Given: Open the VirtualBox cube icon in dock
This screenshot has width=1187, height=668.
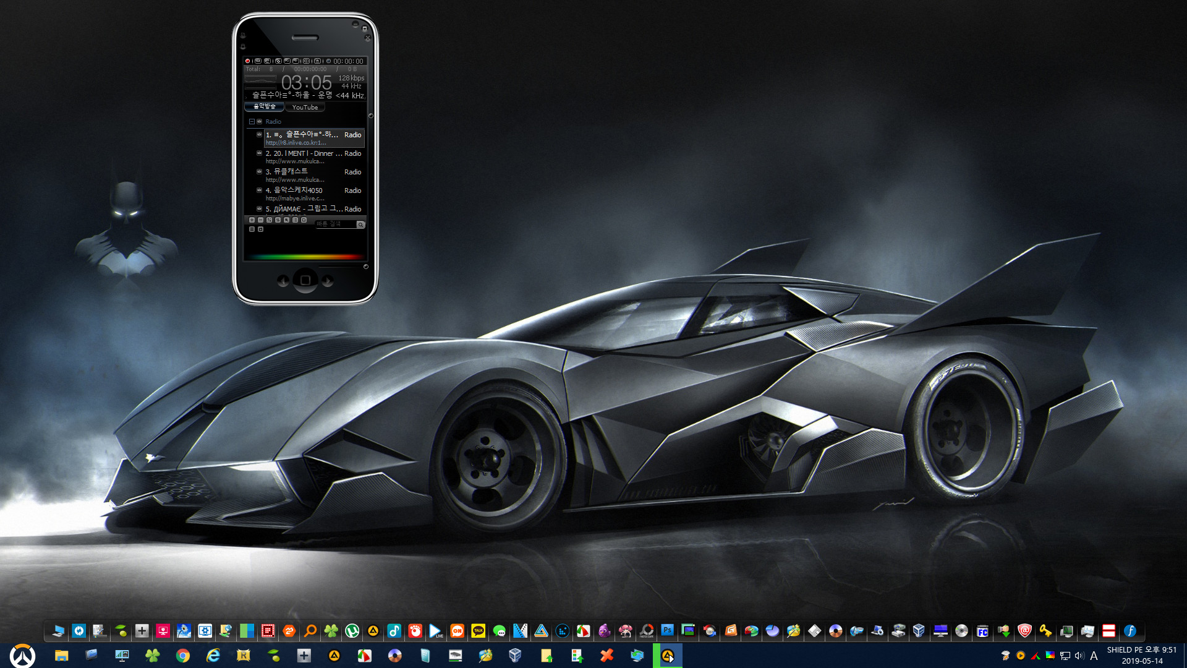Looking at the screenshot, I should 919,631.
